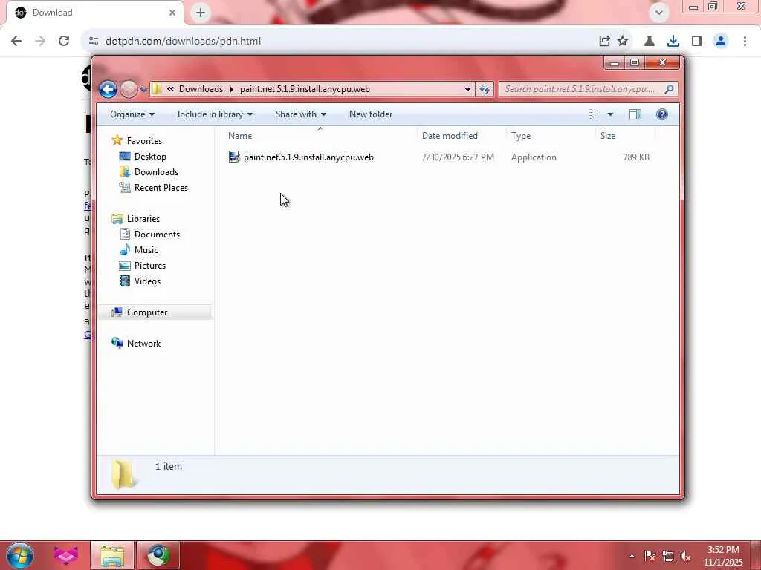This screenshot has height=570, width=761.
Task: Click the Action Center flag icon
Action: [650, 556]
